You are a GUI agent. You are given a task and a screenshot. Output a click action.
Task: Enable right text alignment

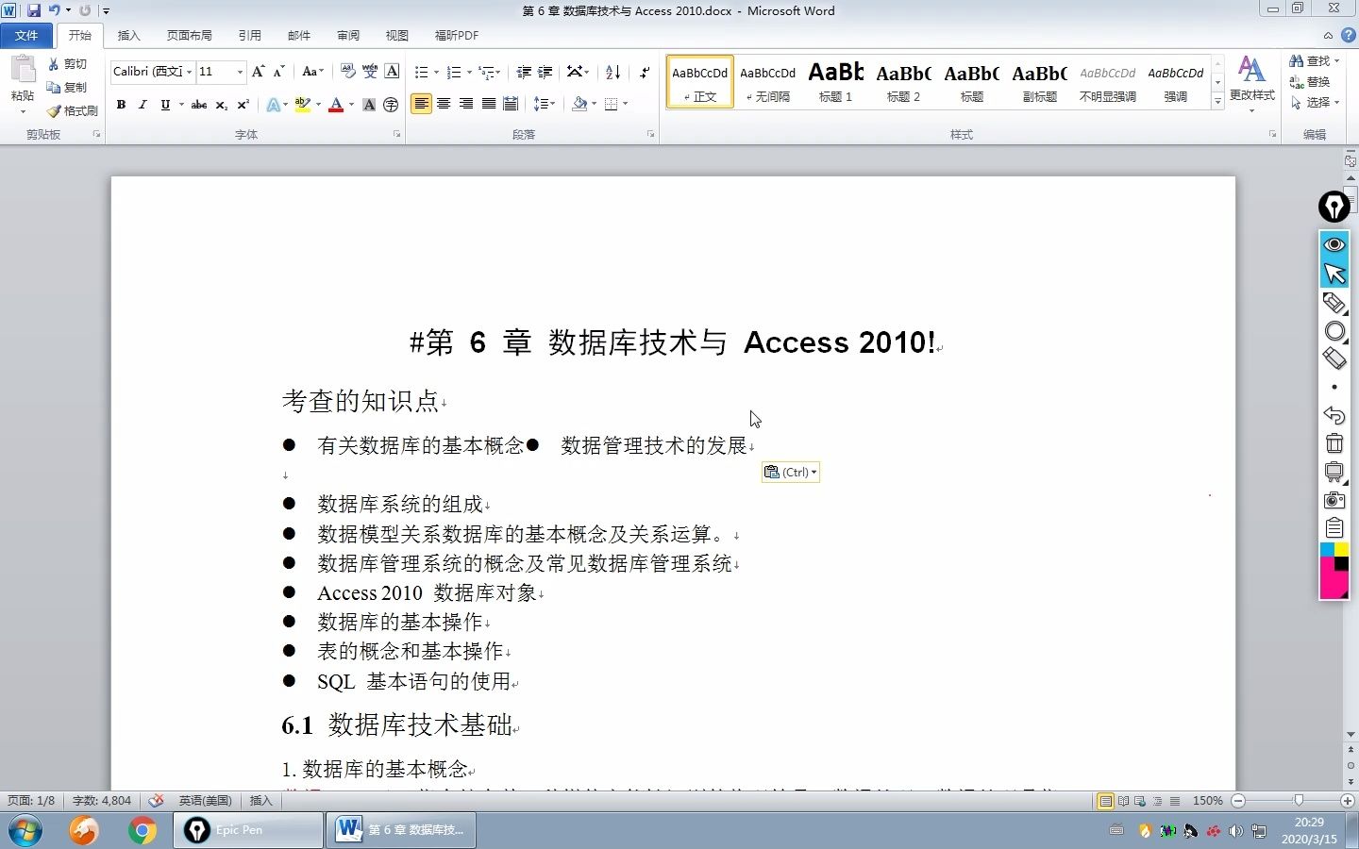[466, 104]
